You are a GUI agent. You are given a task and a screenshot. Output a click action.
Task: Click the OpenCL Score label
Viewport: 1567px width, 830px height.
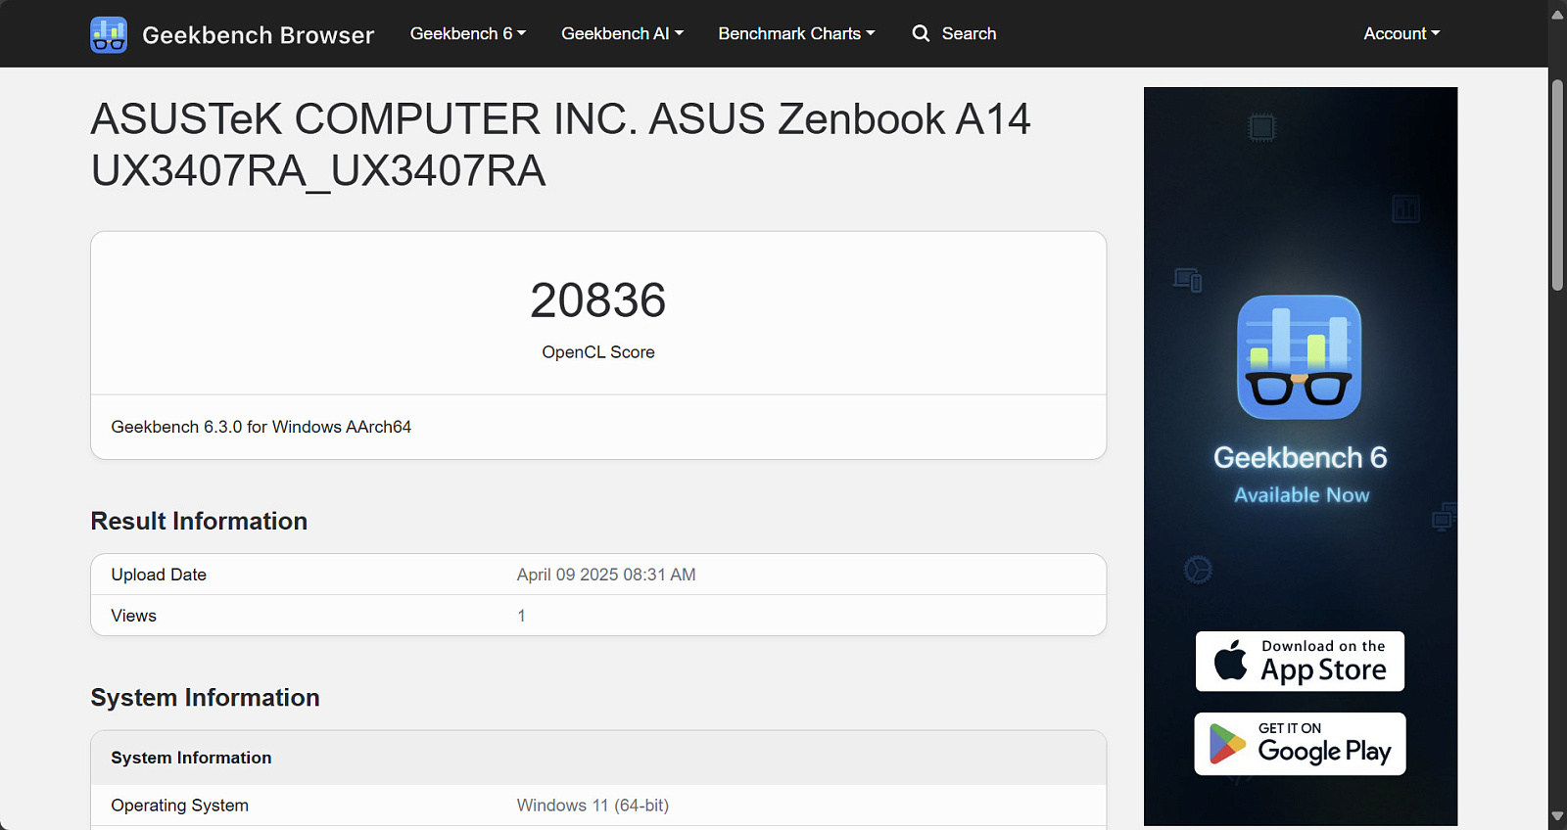[598, 352]
